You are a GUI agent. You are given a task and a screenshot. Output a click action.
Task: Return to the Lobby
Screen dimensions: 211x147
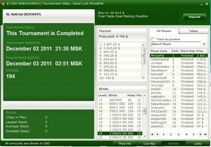click(x=198, y=144)
